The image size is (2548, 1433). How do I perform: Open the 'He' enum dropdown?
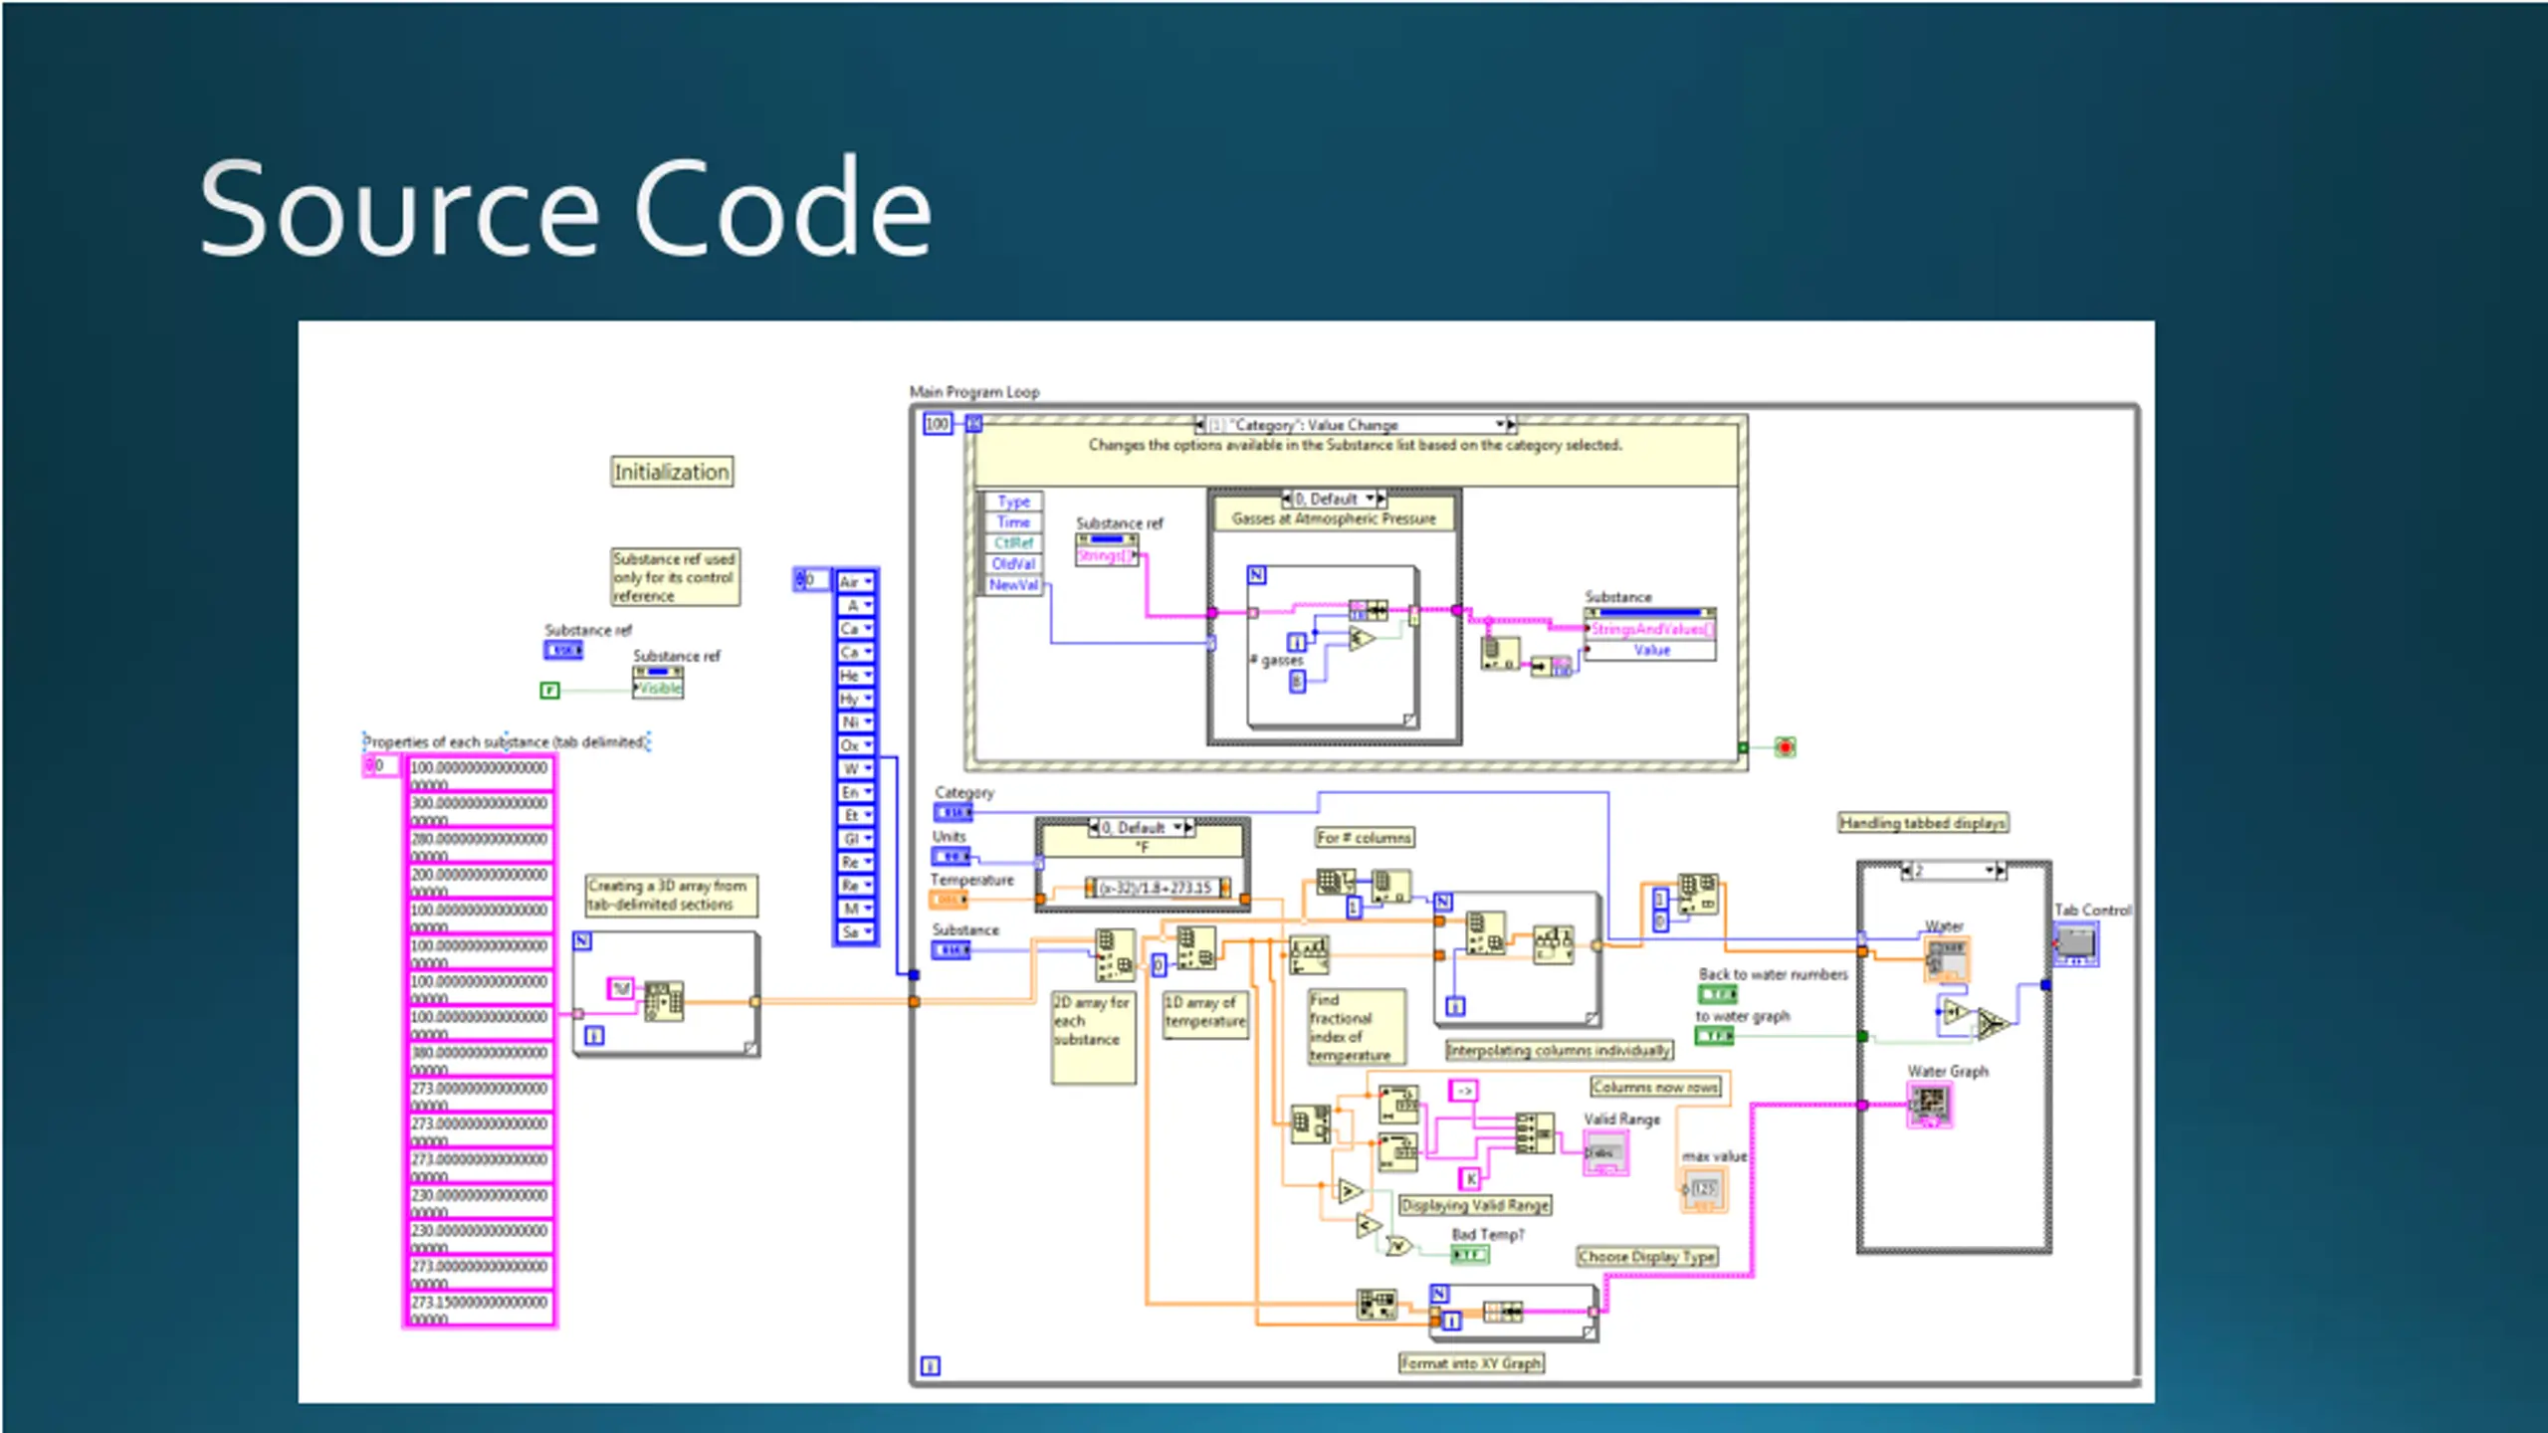click(855, 675)
